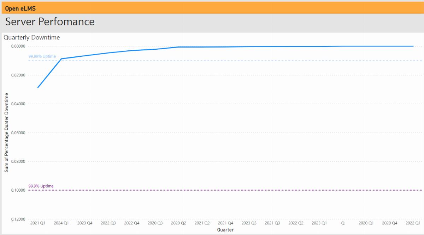The width and height of the screenshot is (424, 235).
Task: Click the blue line's 2024 Q1 data point
Action: (x=61, y=59)
